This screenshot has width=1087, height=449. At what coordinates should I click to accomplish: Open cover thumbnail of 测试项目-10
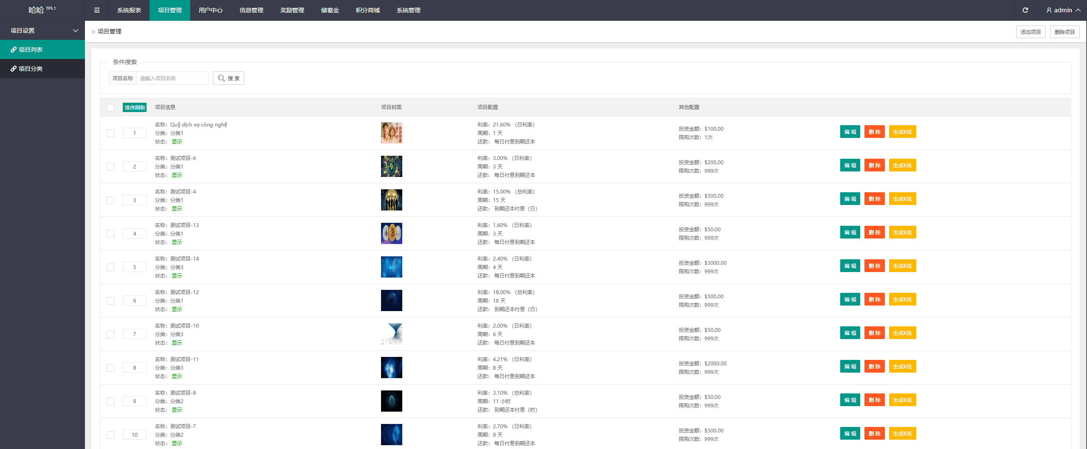392,334
